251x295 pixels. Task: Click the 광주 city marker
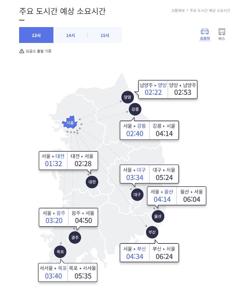click(75, 238)
